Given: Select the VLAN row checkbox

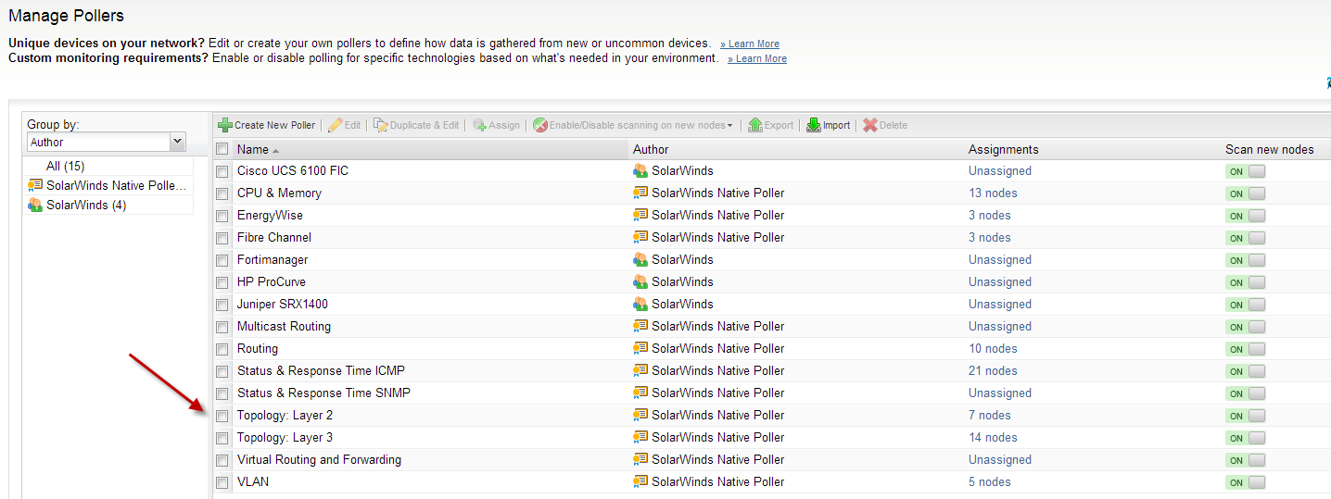Looking at the screenshot, I should click(222, 482).
